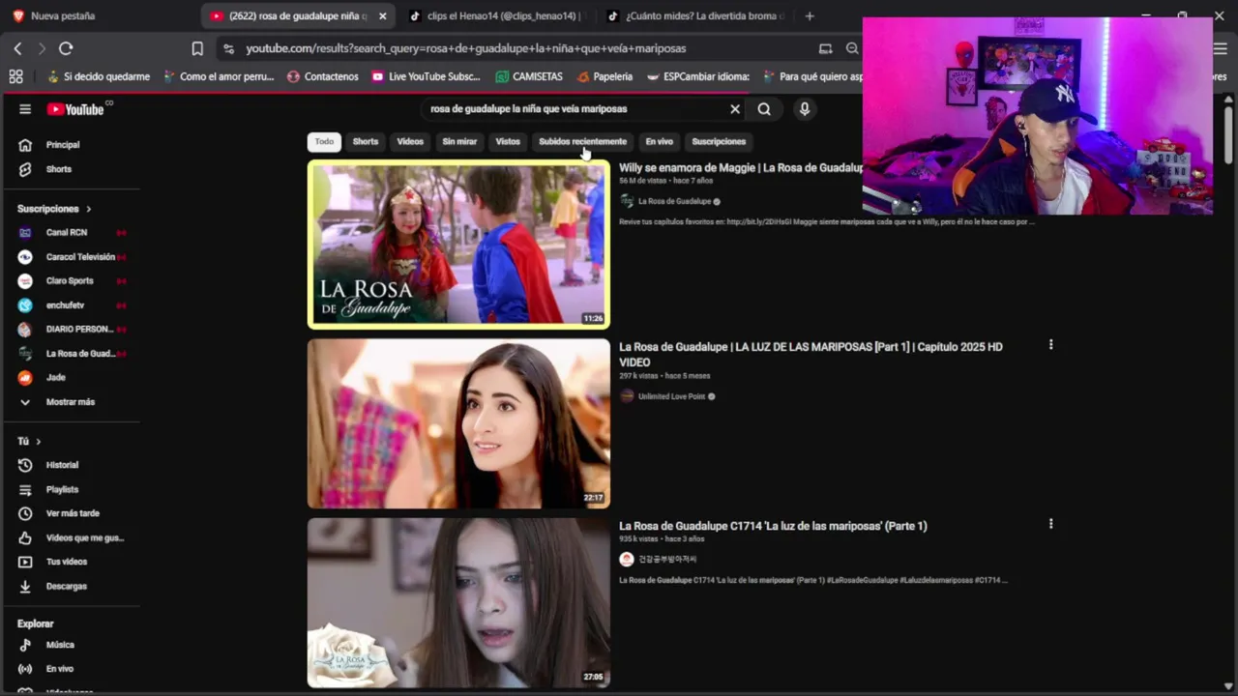Open a new browser tab with plus
The image size is (1238, 696).
click(810, 16)
